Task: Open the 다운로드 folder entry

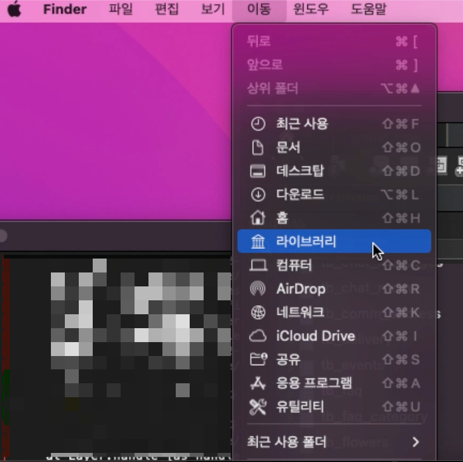Action: [x=335, y=194]
